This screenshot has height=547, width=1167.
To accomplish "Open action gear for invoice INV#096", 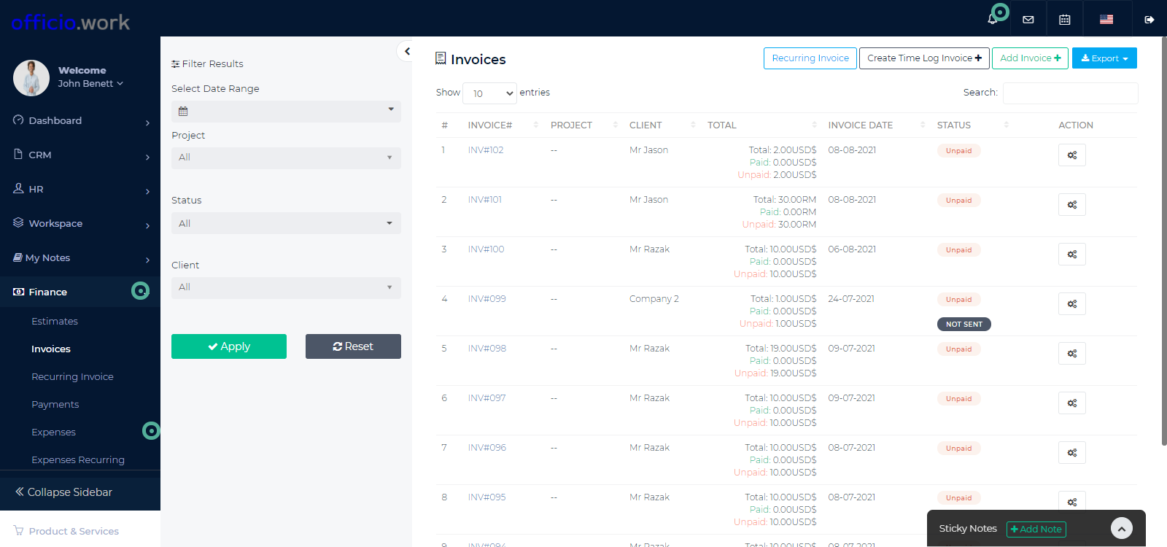I will click(x=1072, y=452).
